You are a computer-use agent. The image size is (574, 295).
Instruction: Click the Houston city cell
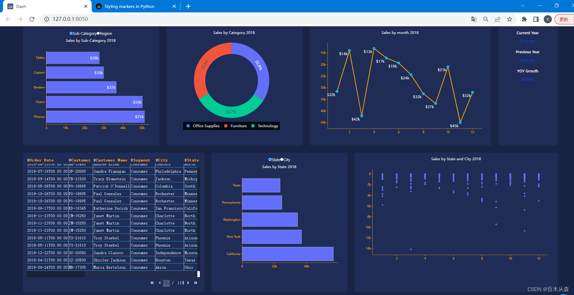[169, 260]
